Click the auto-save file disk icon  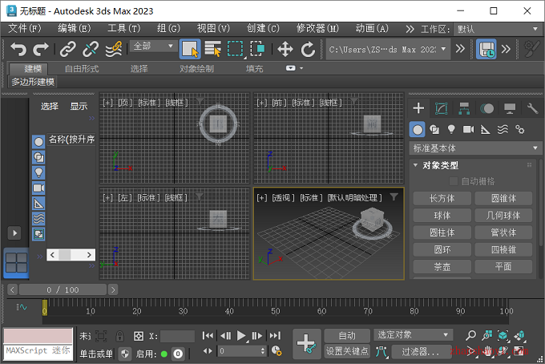click(x=486, y=49)
